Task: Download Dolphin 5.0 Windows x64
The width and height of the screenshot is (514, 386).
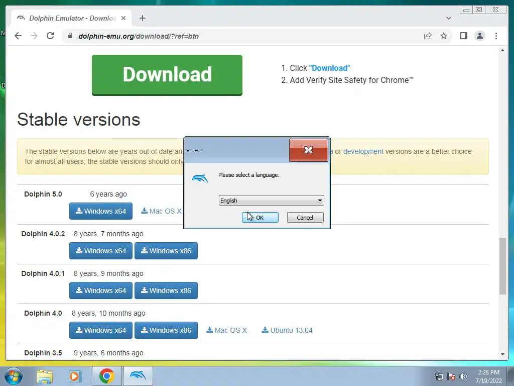Action: pos(100,211)
